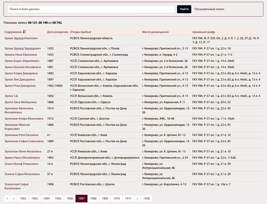The width and height of the screenshot is (267, 204).
Task: Go to page 1908
Action: coord(93,199)
